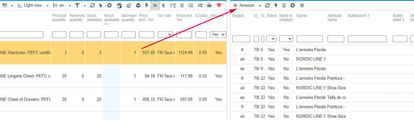
Task: Open the Amazon column Yes filter
Action: click(218, 35)
